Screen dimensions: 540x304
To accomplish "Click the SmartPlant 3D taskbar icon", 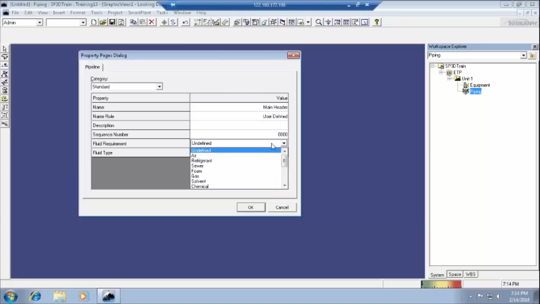I will pos(108,296).
